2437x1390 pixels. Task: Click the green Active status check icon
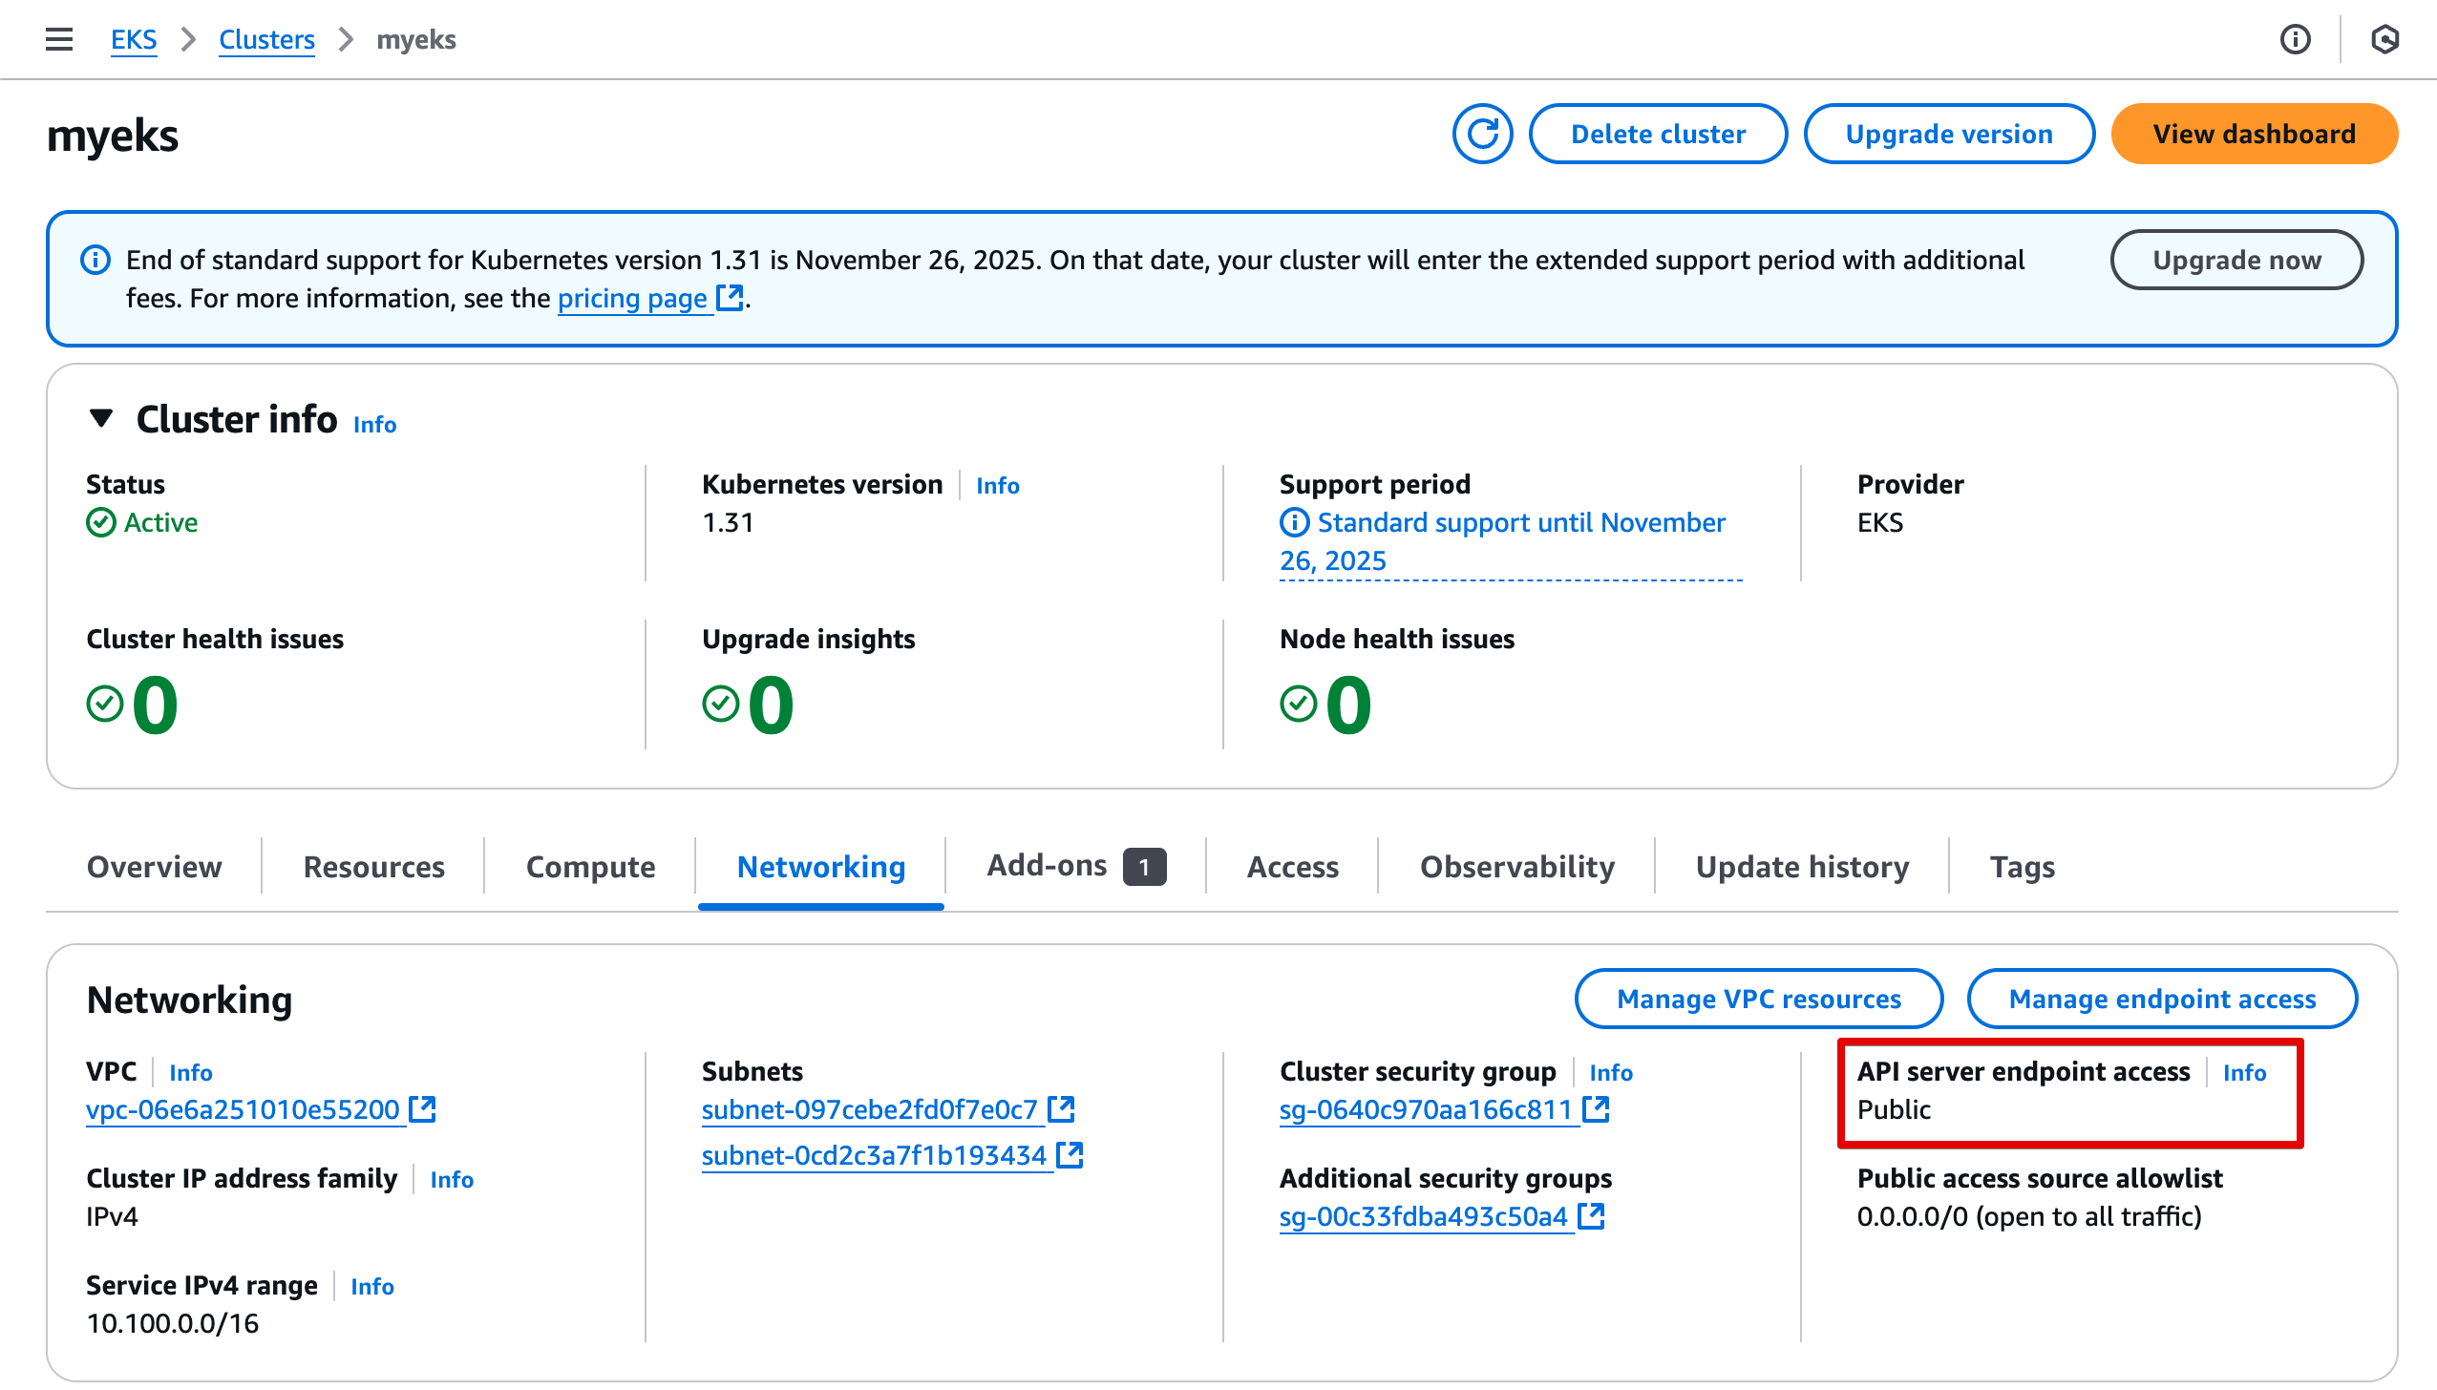coord(101,522)
